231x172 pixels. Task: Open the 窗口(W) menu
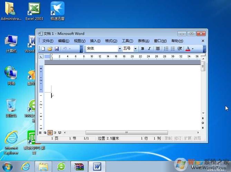click(x=160, y=41)
